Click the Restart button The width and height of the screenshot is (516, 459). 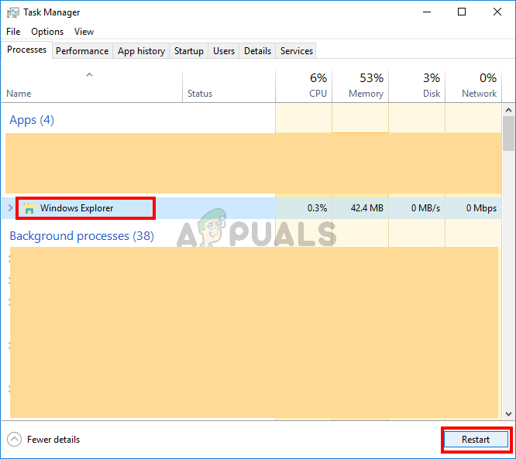click(476, 440)
